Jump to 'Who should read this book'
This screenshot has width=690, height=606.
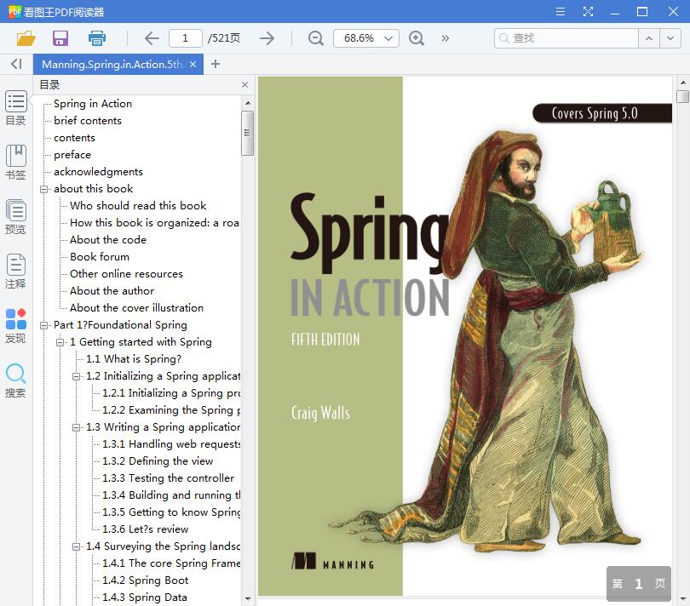point(138,206)
